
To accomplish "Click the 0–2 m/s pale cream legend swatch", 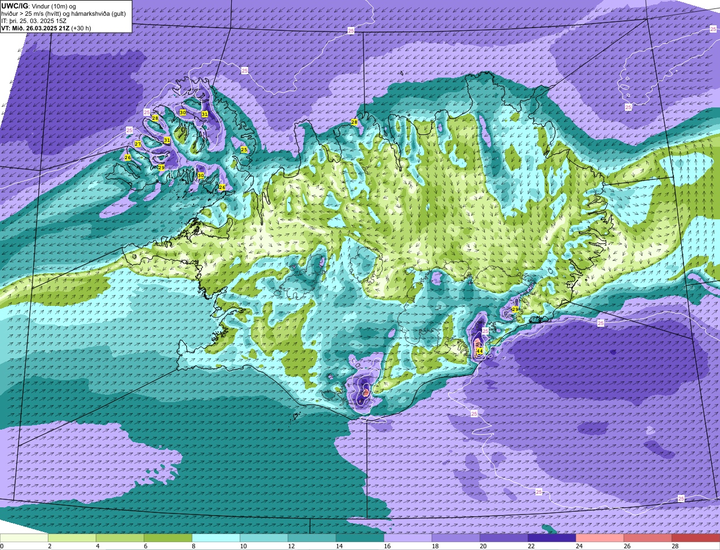I will [x=24, y=538].
